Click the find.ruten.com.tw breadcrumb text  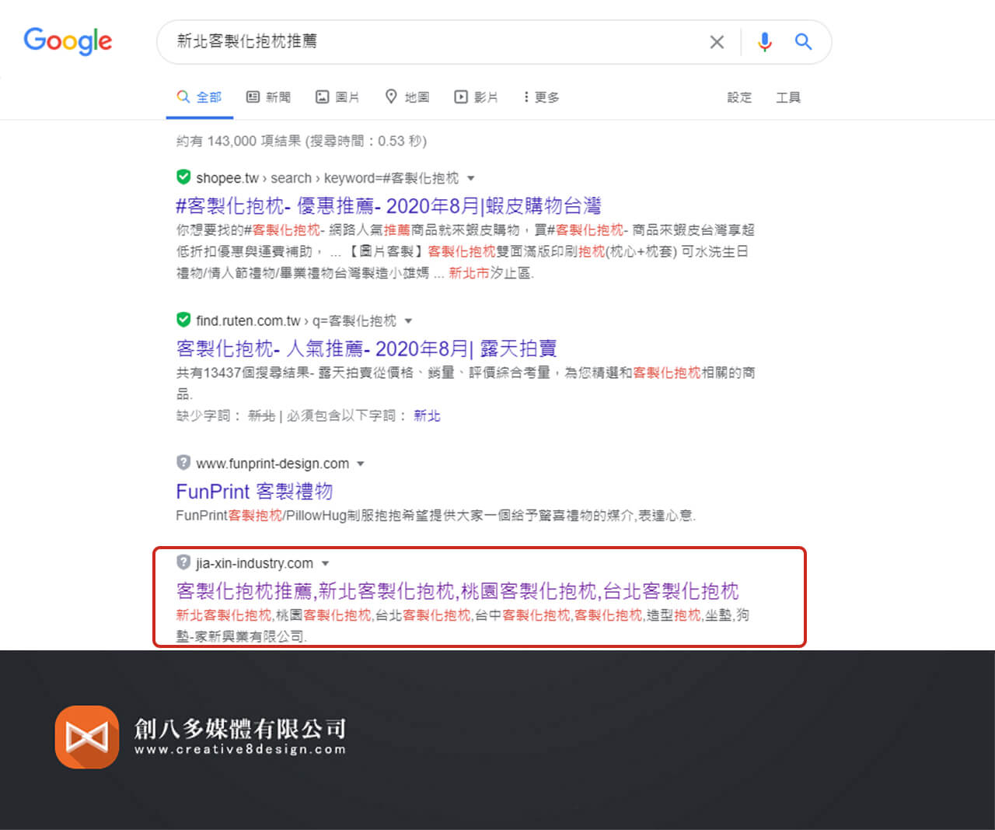point(296,320)
